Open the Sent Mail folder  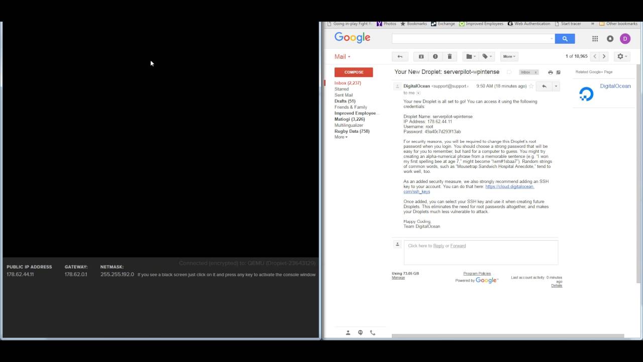tap(344, 95)
